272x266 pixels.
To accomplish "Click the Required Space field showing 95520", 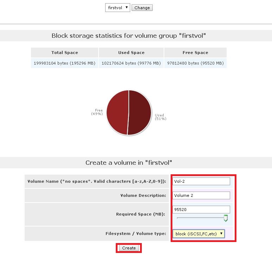I will (201, 210).
